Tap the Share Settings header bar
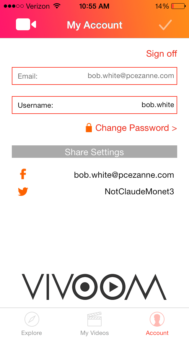189x337 pixels. pos(94,152)
